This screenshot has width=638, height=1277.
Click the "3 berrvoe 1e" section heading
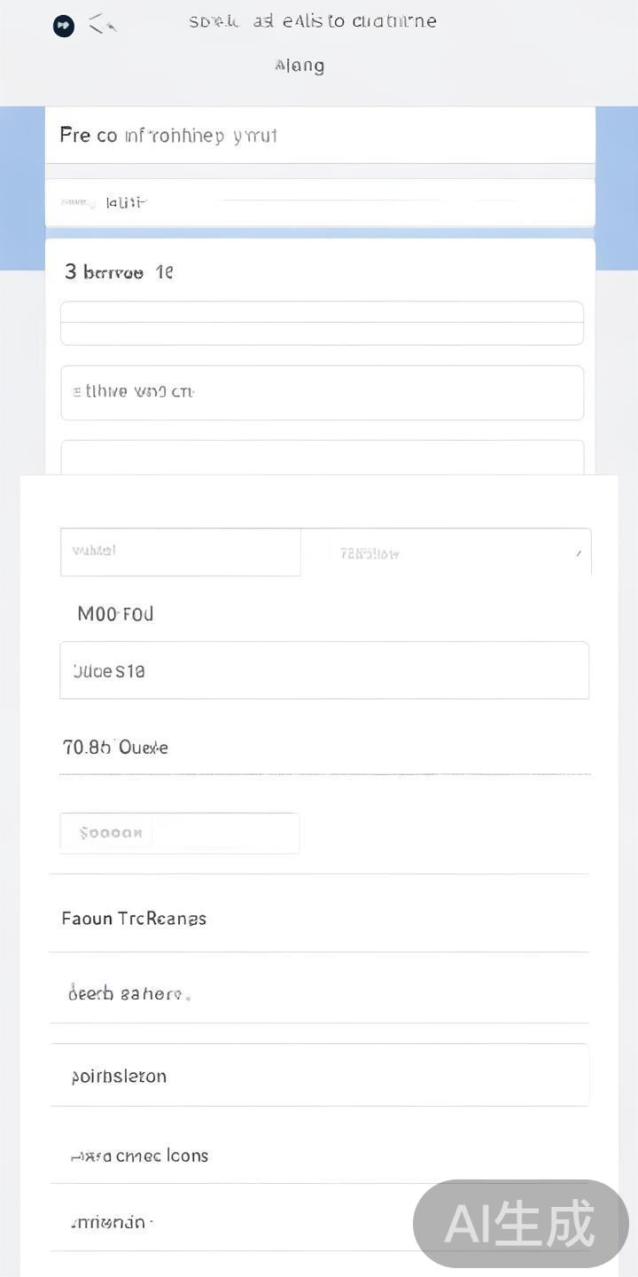coord(119,272)
